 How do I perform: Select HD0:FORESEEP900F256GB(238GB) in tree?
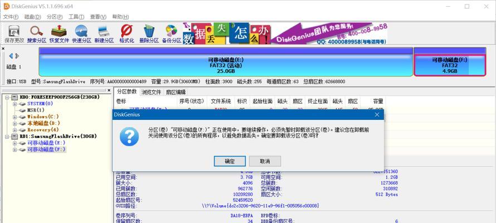(x=60, y=97)
